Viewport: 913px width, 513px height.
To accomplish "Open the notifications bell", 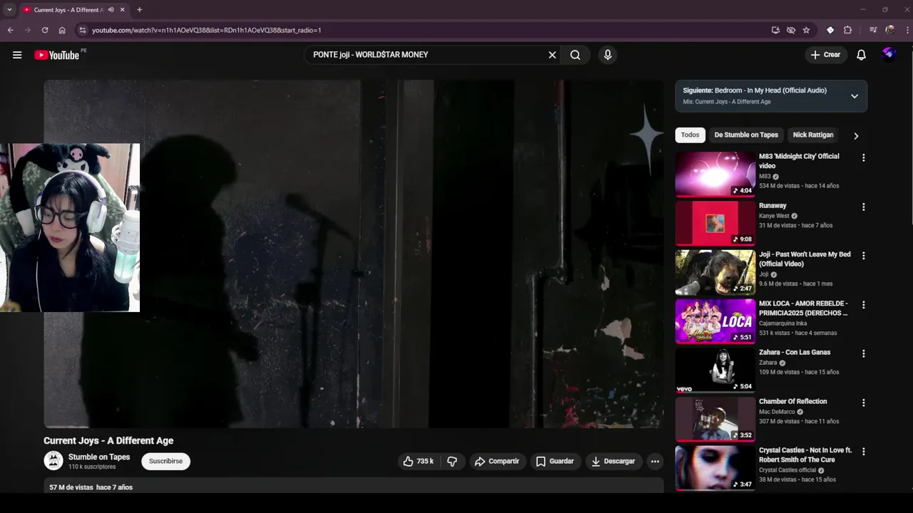I will pos(861,55).
